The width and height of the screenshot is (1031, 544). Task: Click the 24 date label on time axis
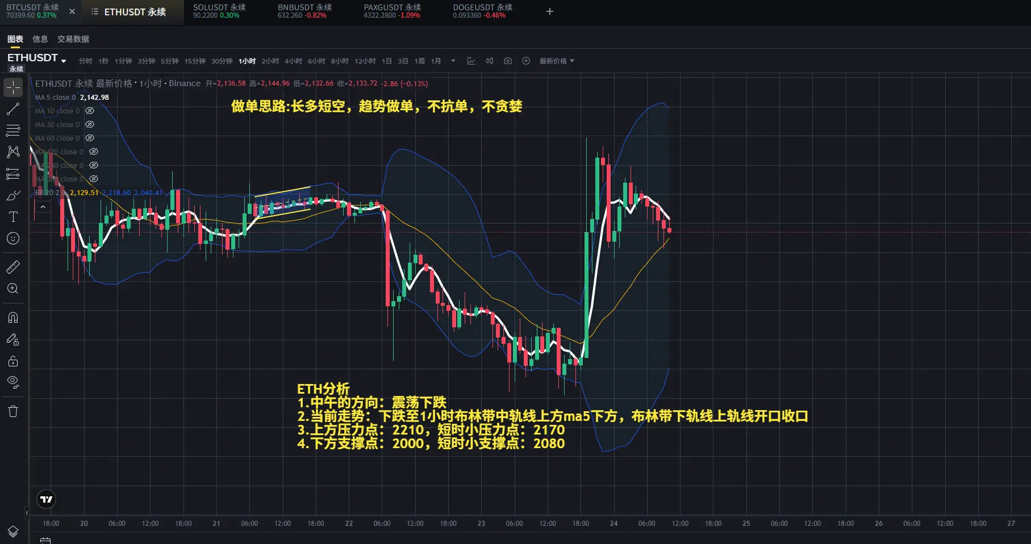pos(613,524)
